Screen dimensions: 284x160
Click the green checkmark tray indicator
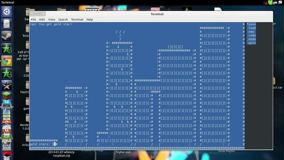[x=270, y=2]
